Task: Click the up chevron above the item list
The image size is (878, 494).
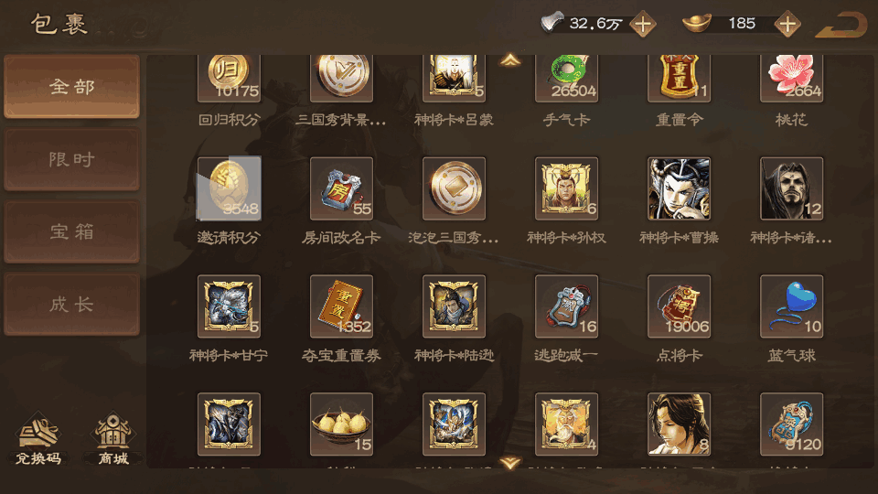Action: coord(510,60)
